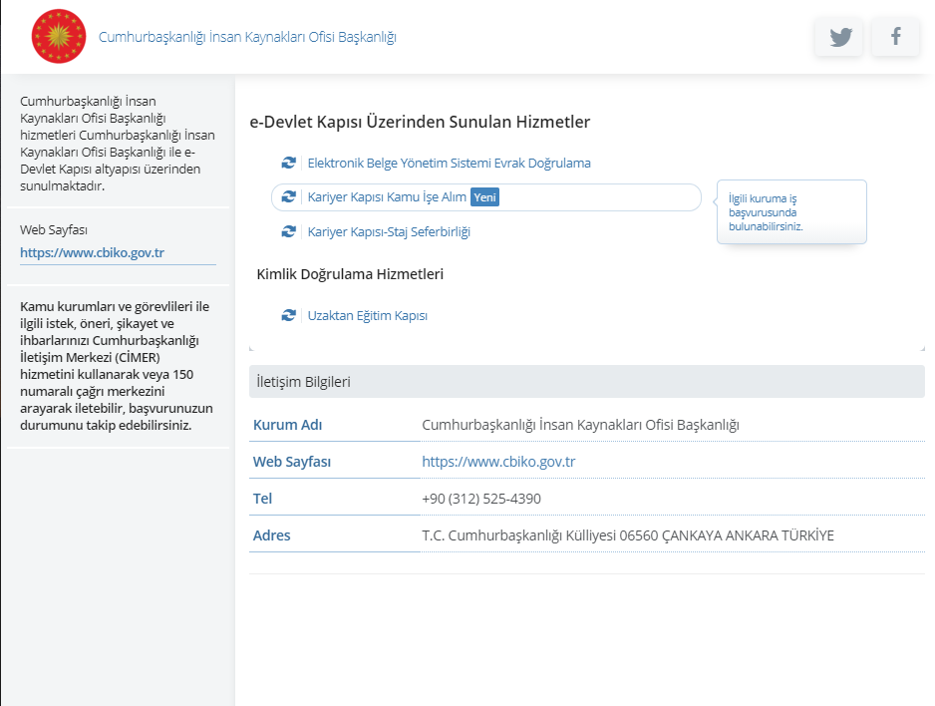The width and height of the screenshot is (935, 706).
Task: Click the Presidential seal logo
Action: (x=60, y=37)
